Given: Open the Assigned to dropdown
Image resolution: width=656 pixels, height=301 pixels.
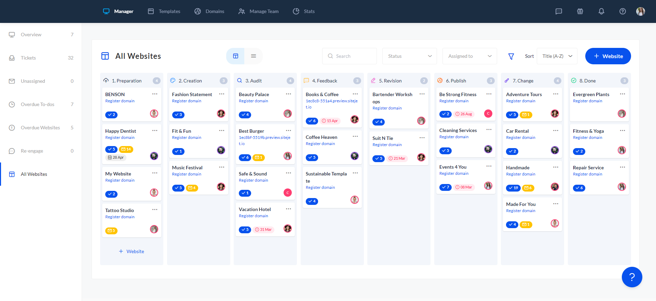Looking at the screenshot, I should 469,56.
